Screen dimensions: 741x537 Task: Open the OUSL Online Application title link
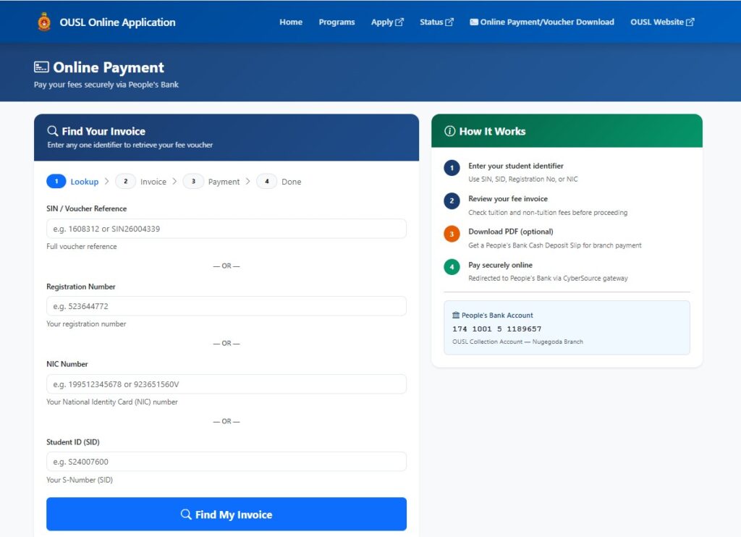[x=117, y=22]
